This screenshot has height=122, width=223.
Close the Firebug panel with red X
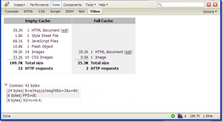215,4
